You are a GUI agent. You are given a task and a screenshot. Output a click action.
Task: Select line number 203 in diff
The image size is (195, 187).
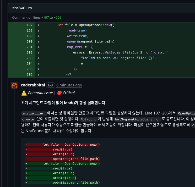point(29,58)
